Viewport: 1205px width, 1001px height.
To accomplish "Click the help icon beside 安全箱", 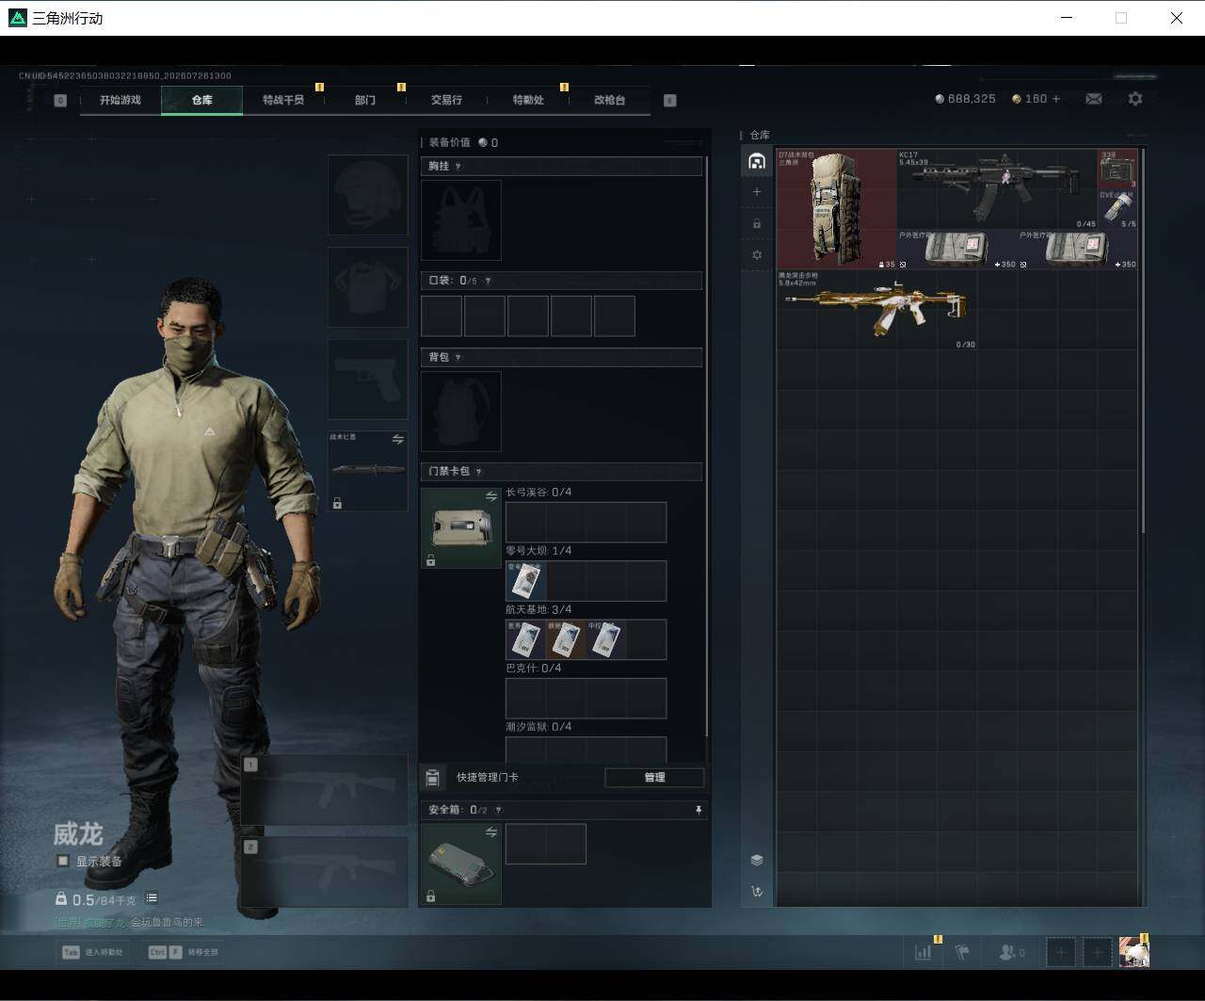I will click(x=499, y=810).
